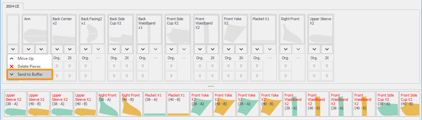
Task: Click the dotted splitter handle between panels
Action: click(211, 86)
